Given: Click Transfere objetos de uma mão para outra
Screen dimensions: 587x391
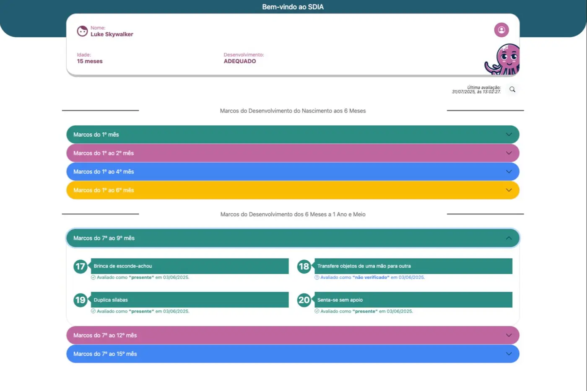Looking at the screenshot, I should tap(413, 266).
